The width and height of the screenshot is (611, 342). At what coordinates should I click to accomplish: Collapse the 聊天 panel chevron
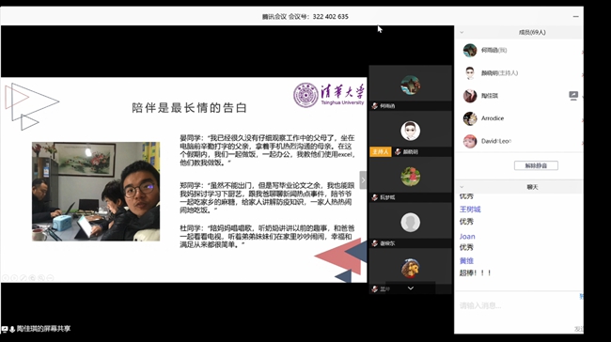[x=462, y=187]
